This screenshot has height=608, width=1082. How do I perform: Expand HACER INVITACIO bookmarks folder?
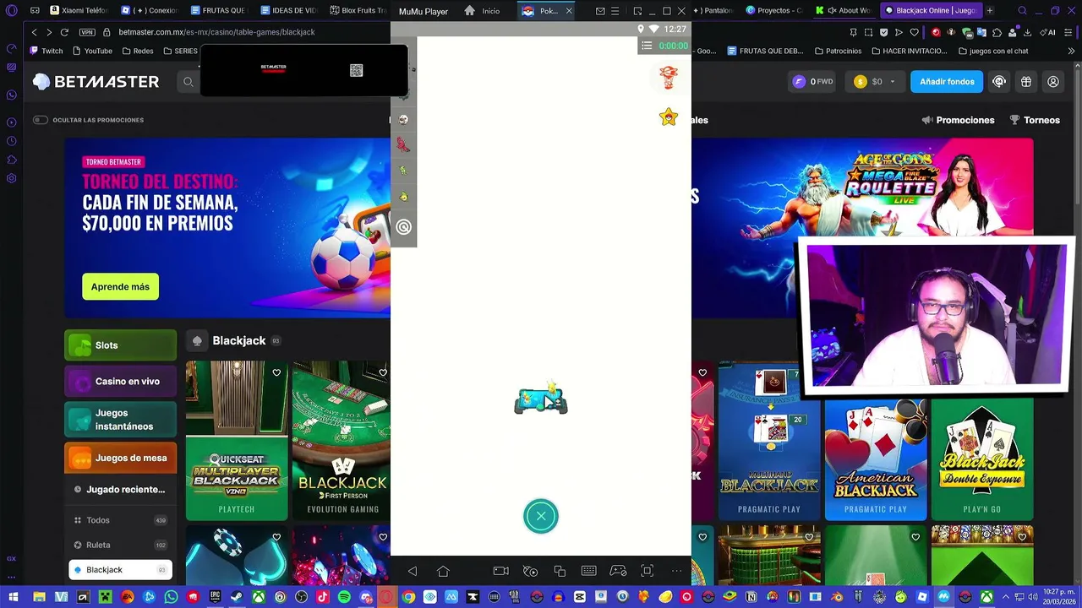[x=909, y=51]
